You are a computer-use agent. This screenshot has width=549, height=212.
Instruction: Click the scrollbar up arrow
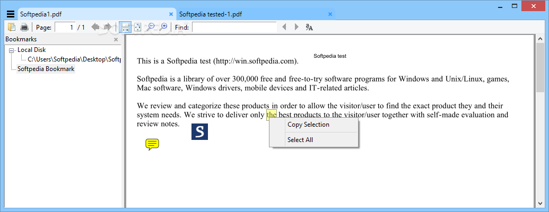[540, 38]
